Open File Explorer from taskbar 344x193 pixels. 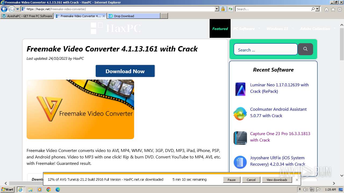point(30,190)
